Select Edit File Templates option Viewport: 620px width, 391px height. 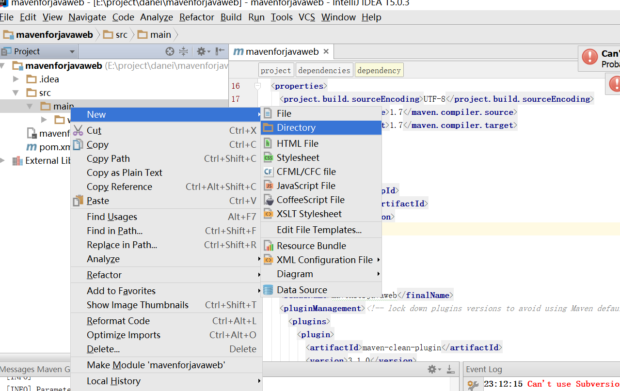[321, 230]
